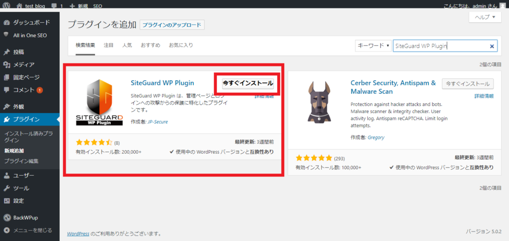The height and width of the screenshot is (241, 509).
Task: Click プラグインのアップロード button
Action: tap(172, 25)
